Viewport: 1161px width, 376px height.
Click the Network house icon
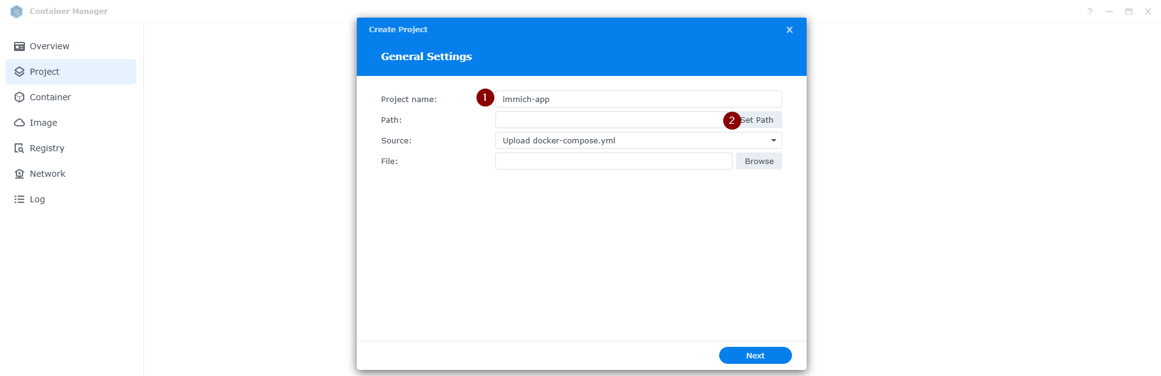tap(19, 174)
